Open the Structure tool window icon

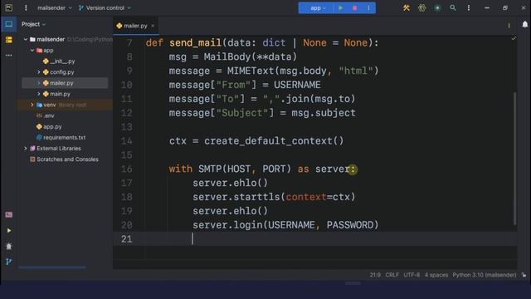click(x=9, y=40)
